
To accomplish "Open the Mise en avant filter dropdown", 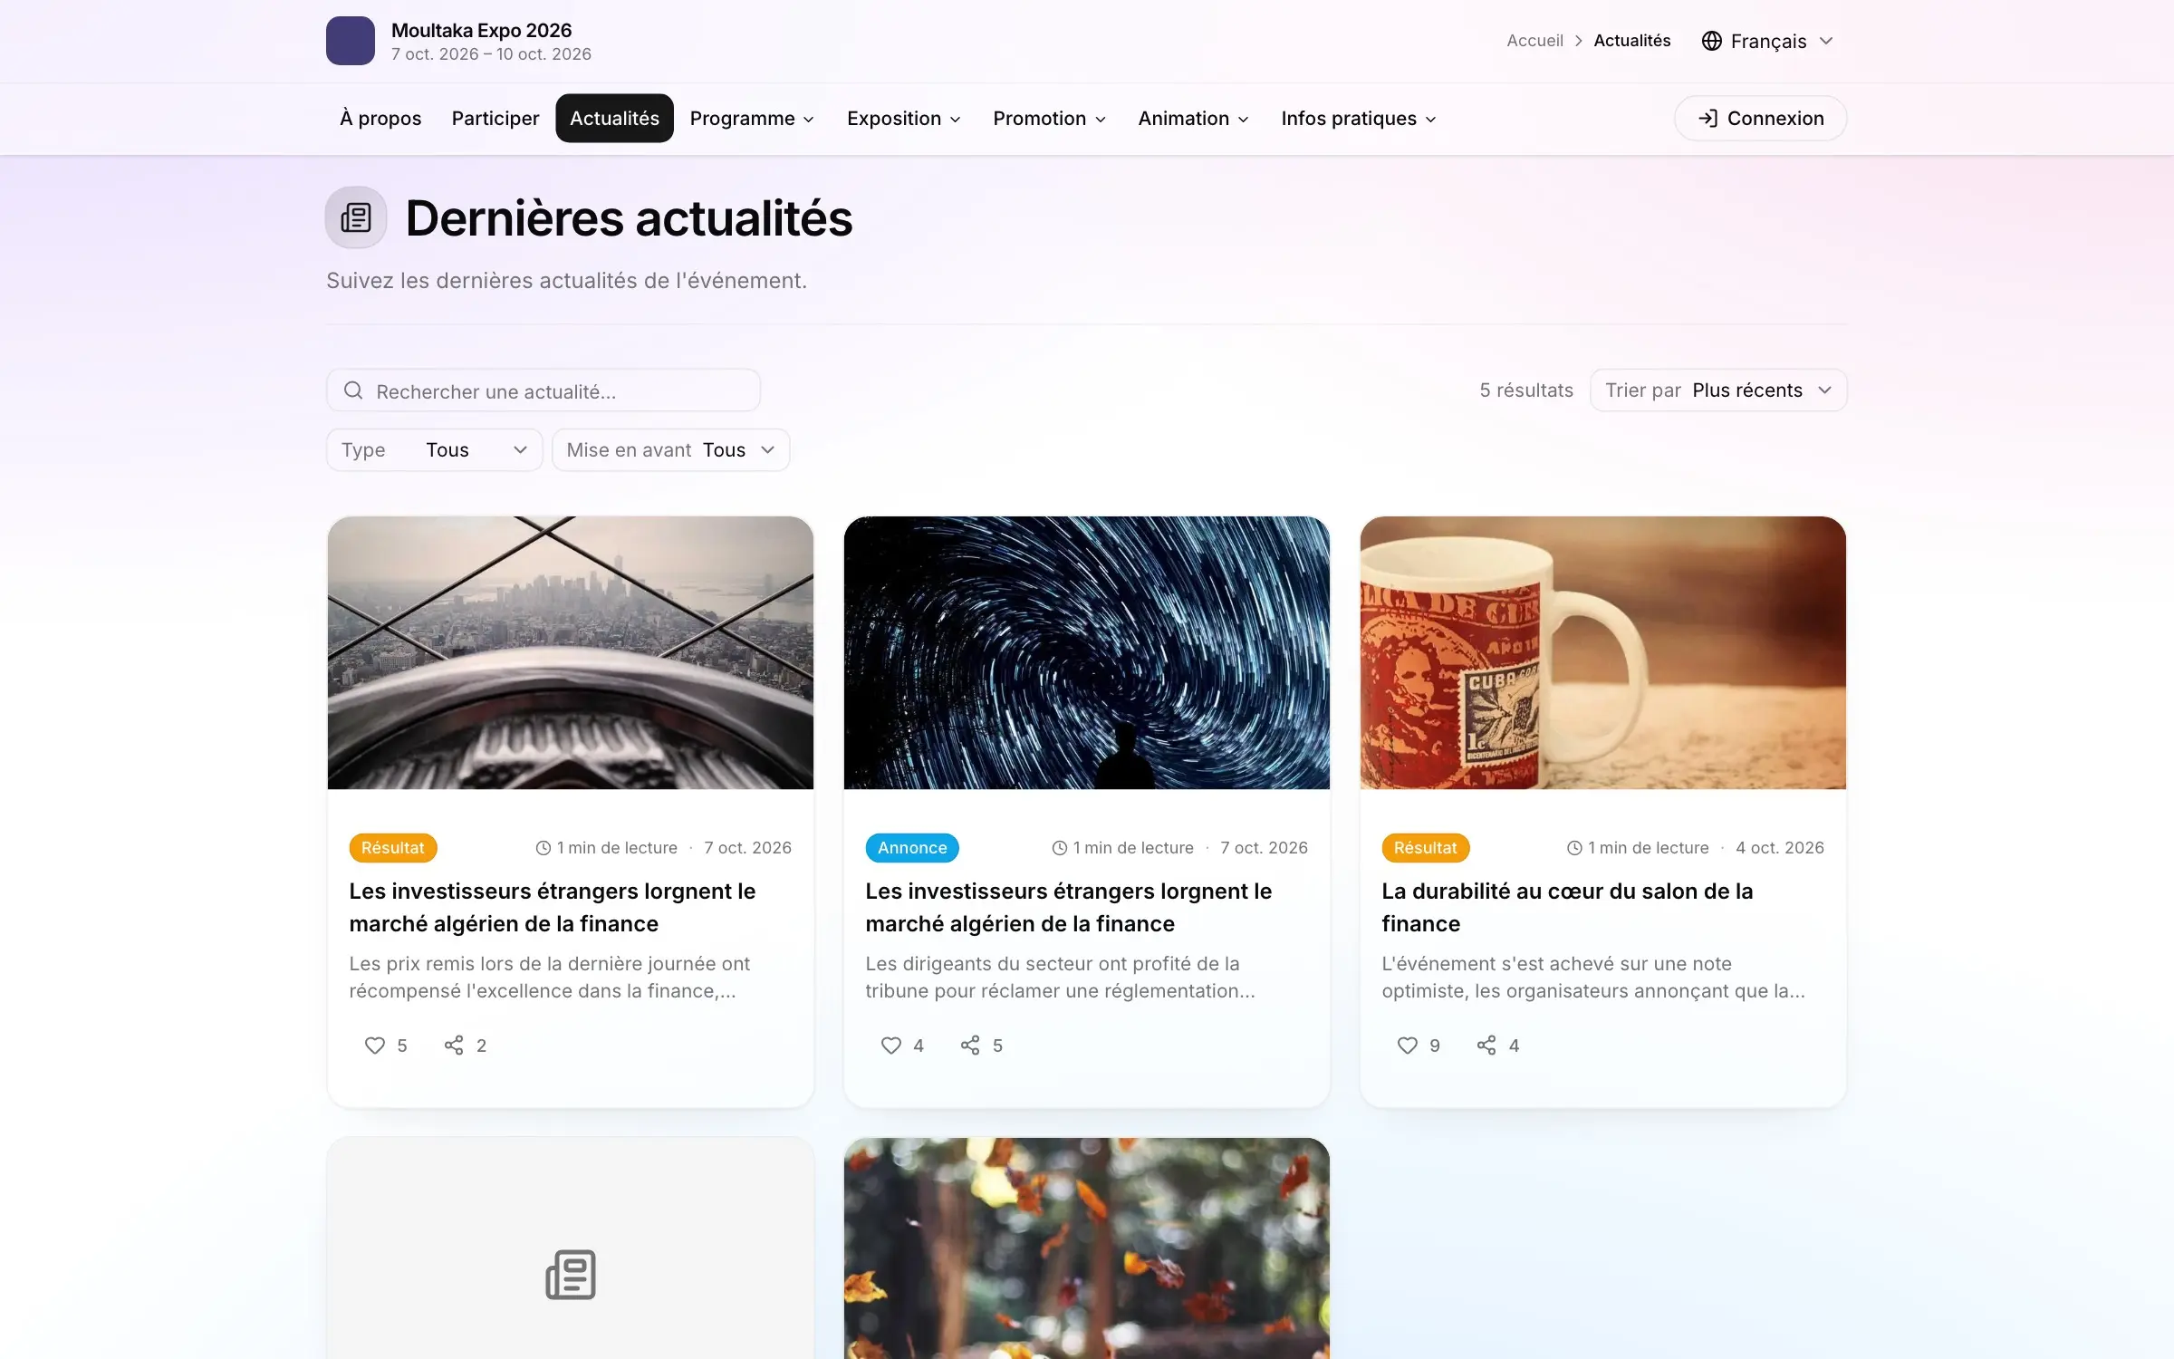I will pos(670,449).
